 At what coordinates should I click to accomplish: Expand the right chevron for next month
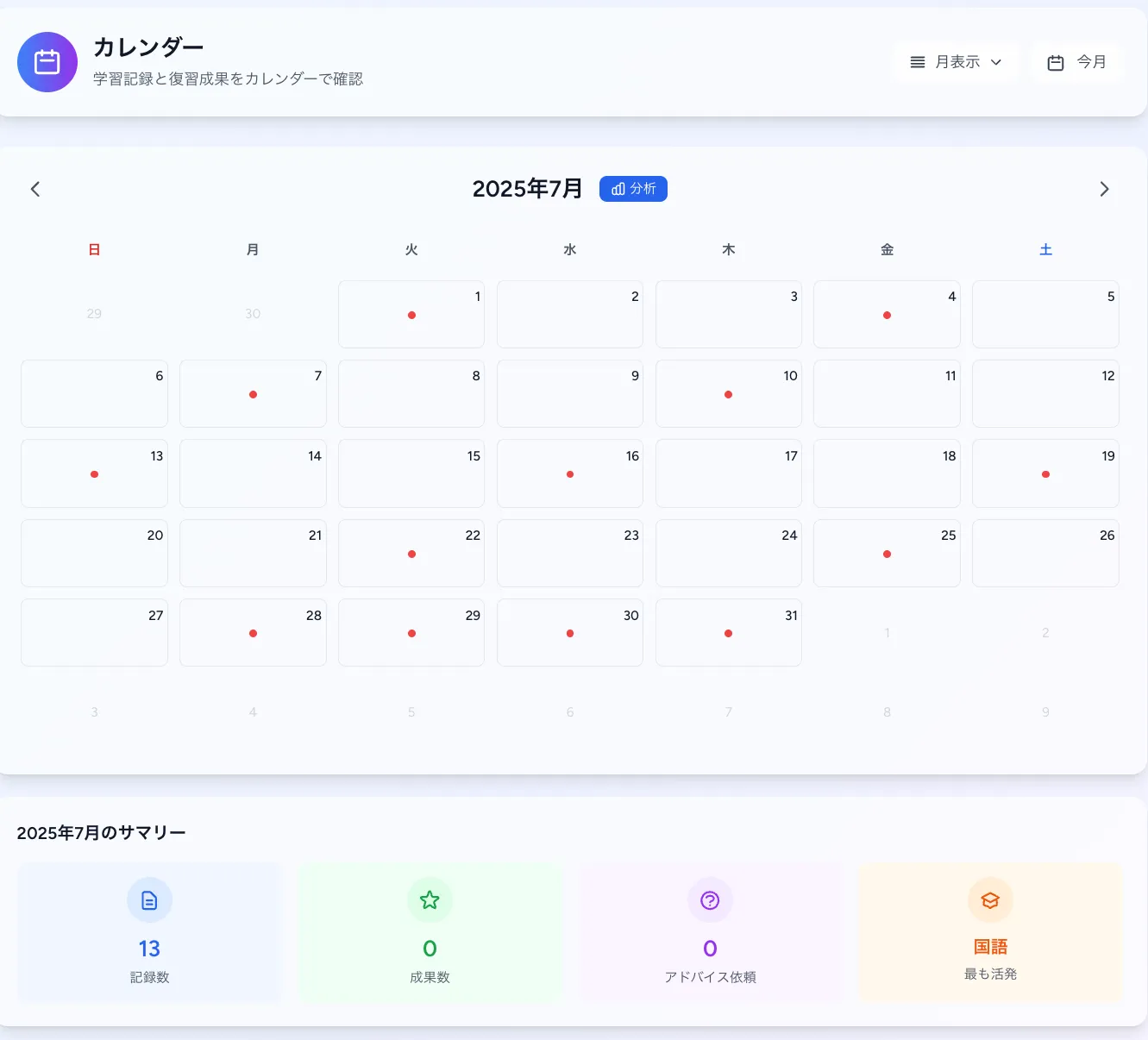click(x=1105, y=189)
